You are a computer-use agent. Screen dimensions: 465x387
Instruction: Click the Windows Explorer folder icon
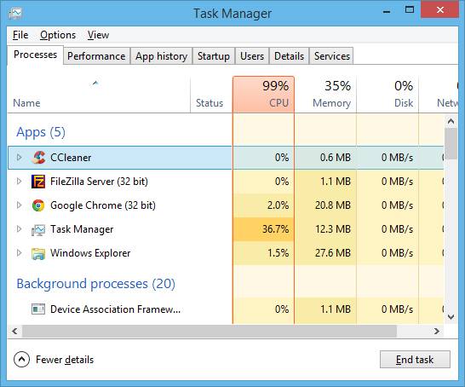(38, 253)
